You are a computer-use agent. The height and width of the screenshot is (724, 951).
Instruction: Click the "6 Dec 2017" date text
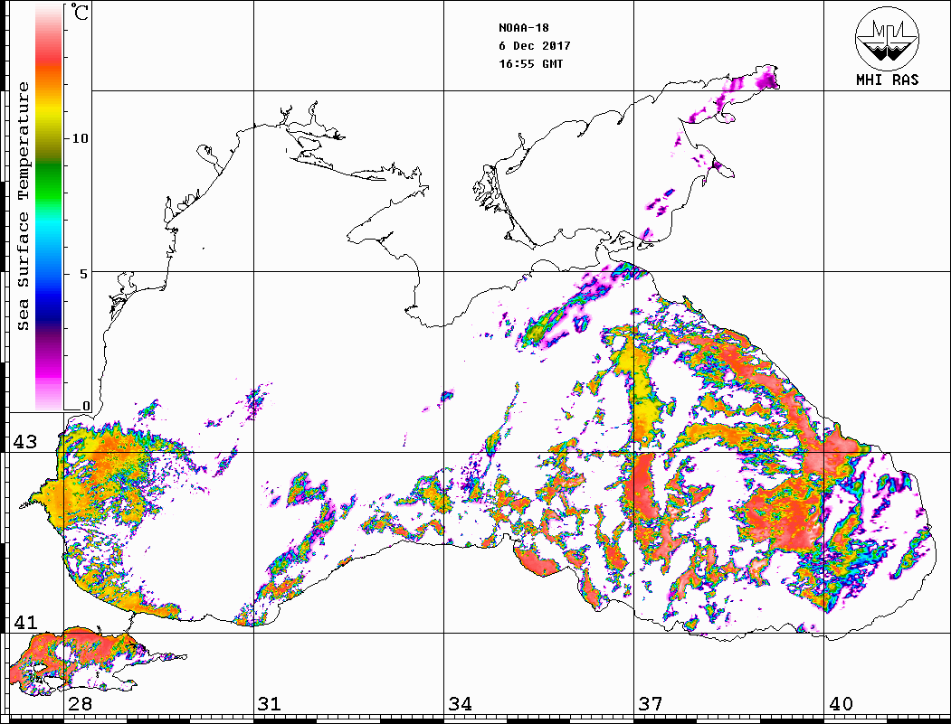(535, 46)
